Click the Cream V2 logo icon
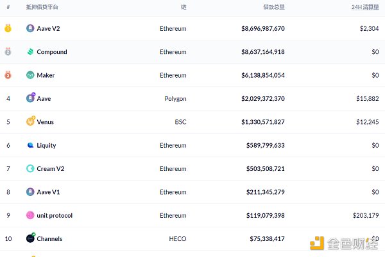Image resolution: width=385 pixels, height=257 pixels. tap(30, 168)
